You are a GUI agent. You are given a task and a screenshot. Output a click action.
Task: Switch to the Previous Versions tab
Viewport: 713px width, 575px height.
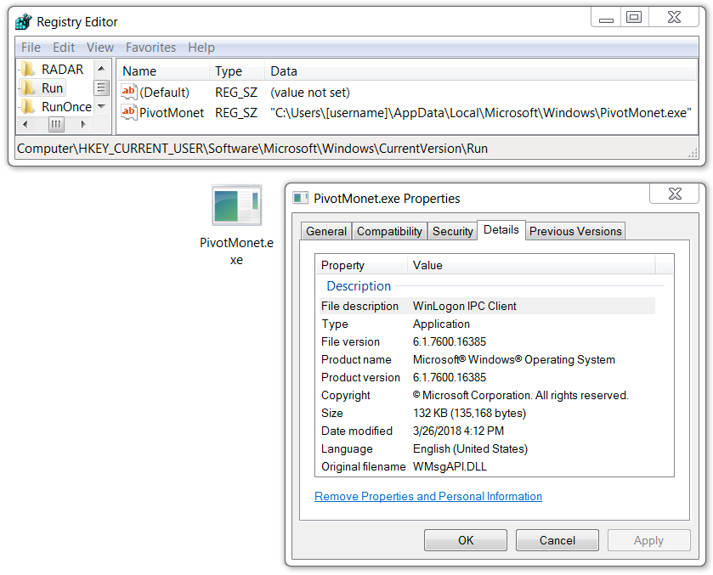coord(575,231)
